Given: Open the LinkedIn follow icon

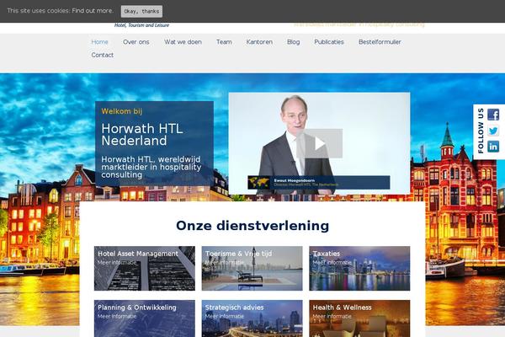Looking at the screenshot, I should (x=493, y=147).
